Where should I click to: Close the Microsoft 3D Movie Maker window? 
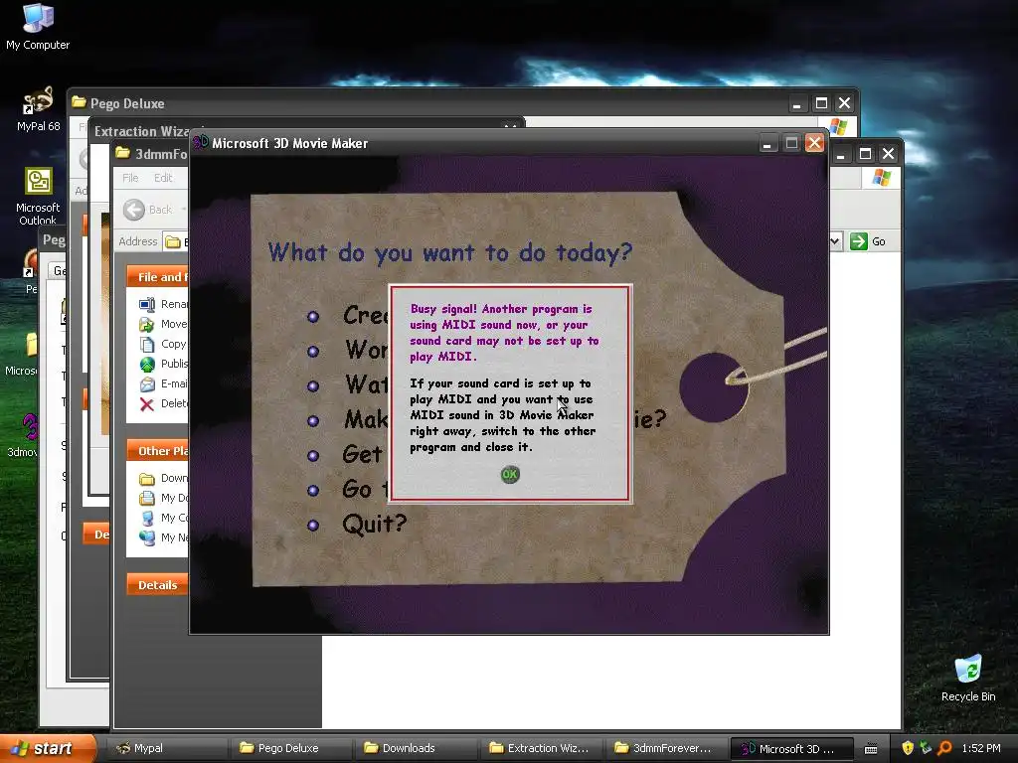tap(814, 143)
